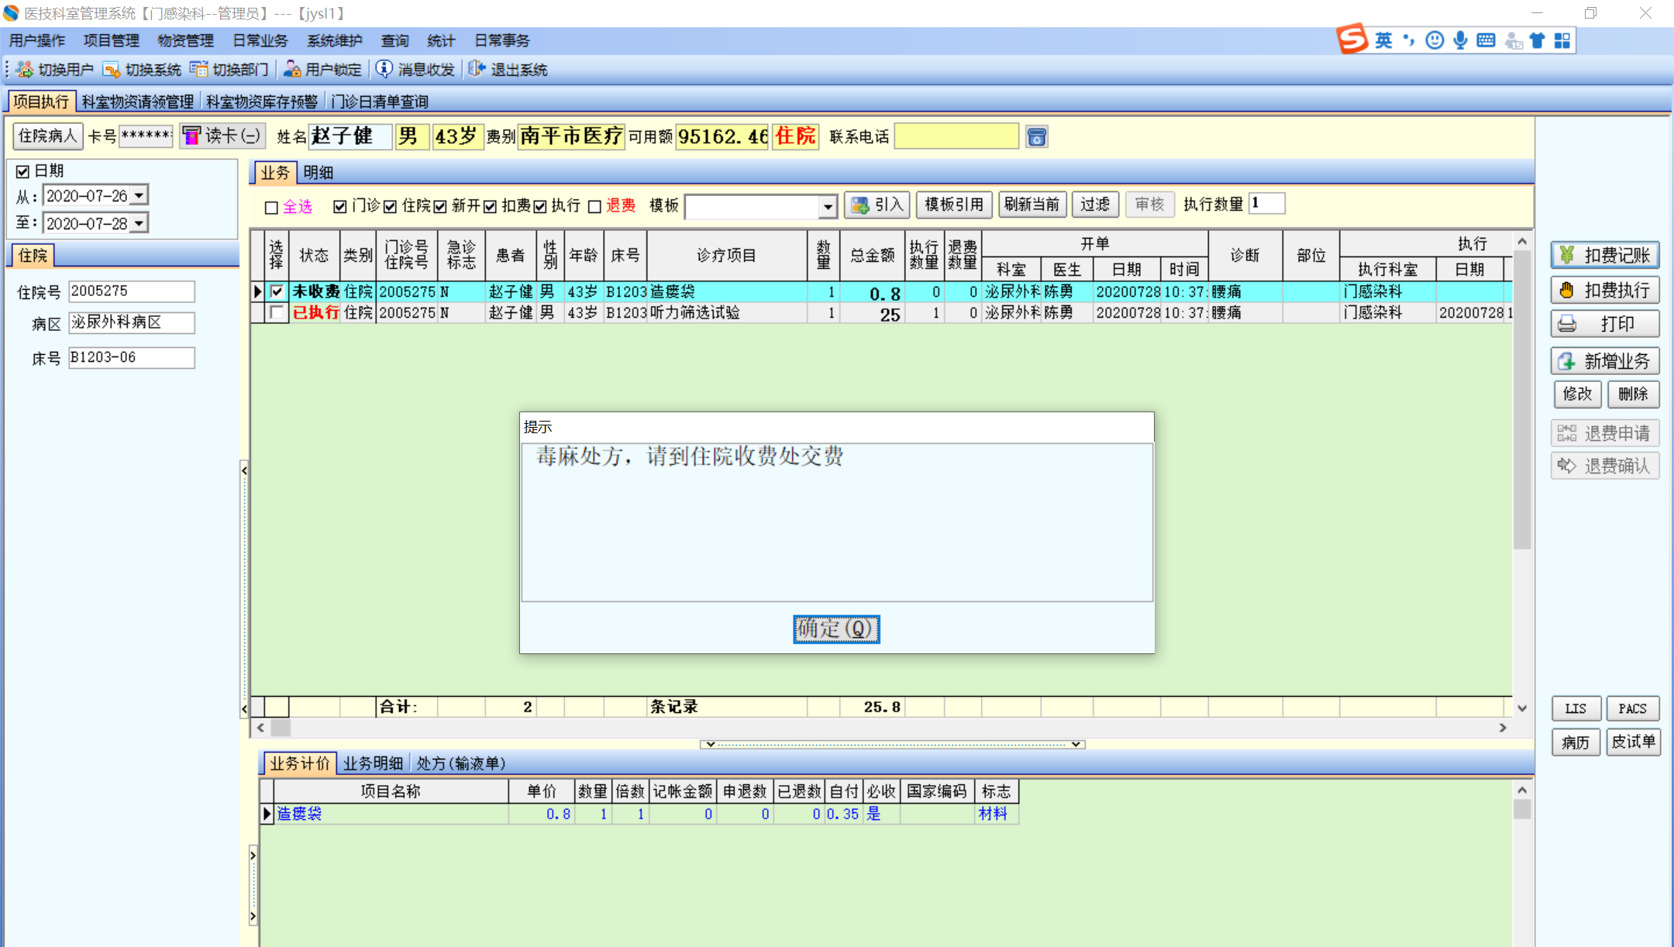Click the 读卡 card reader icon
The image size is (1674, 947).
tap(191, 136)
